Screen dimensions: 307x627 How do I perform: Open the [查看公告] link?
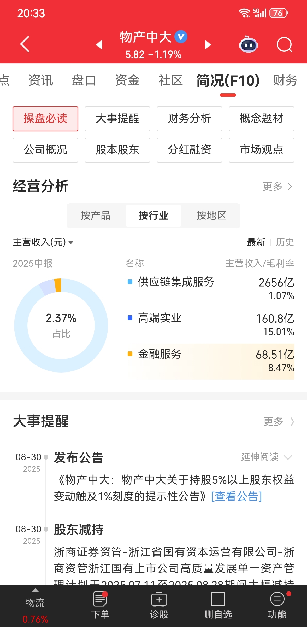[x=237, y=496]
